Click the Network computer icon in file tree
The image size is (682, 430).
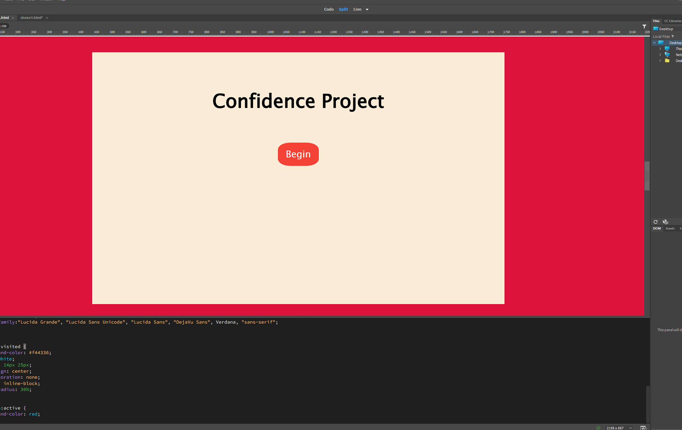tap(667, 55)
